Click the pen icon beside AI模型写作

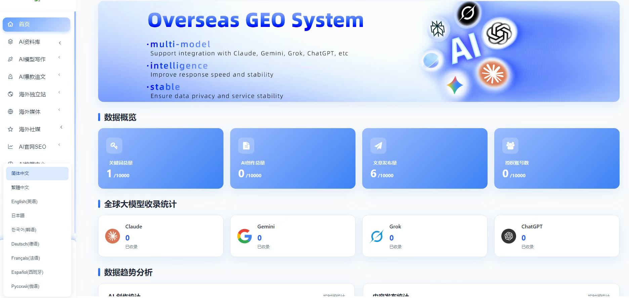(x=10, y=59)
